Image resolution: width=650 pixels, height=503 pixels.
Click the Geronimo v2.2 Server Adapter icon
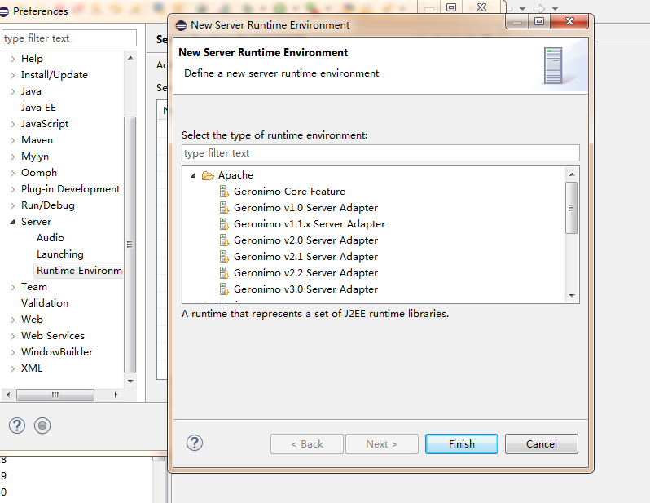(x=224, y=272)
